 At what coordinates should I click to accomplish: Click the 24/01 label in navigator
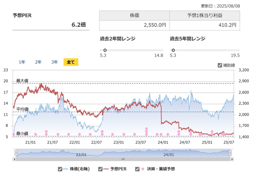pos(169,155)
